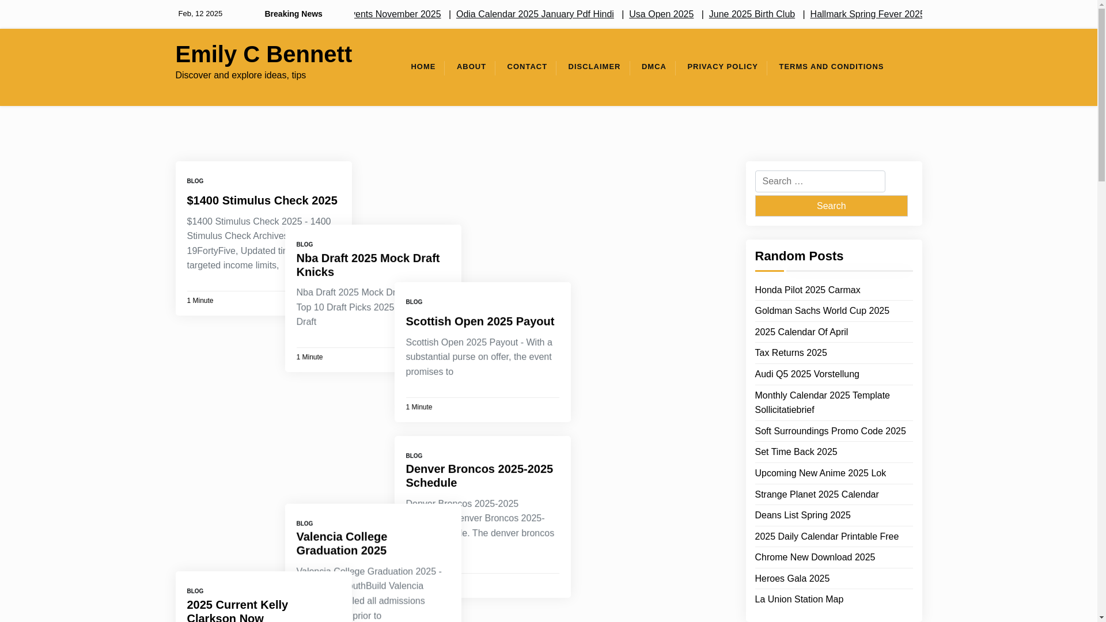Click 1 Minute read time on Scottish Open card
The width and height of the screenshot is (1106, 622).
point(419,407)
